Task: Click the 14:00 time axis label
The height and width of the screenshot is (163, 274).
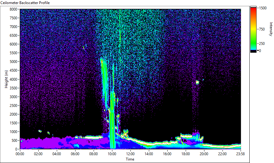Action: [x=149, y=154]
